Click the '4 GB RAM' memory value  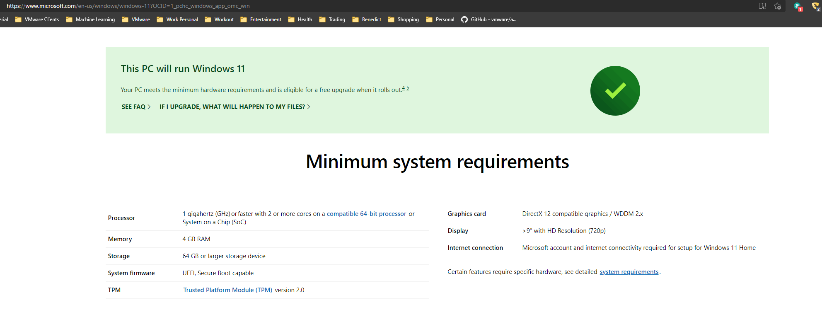(196, 239)
